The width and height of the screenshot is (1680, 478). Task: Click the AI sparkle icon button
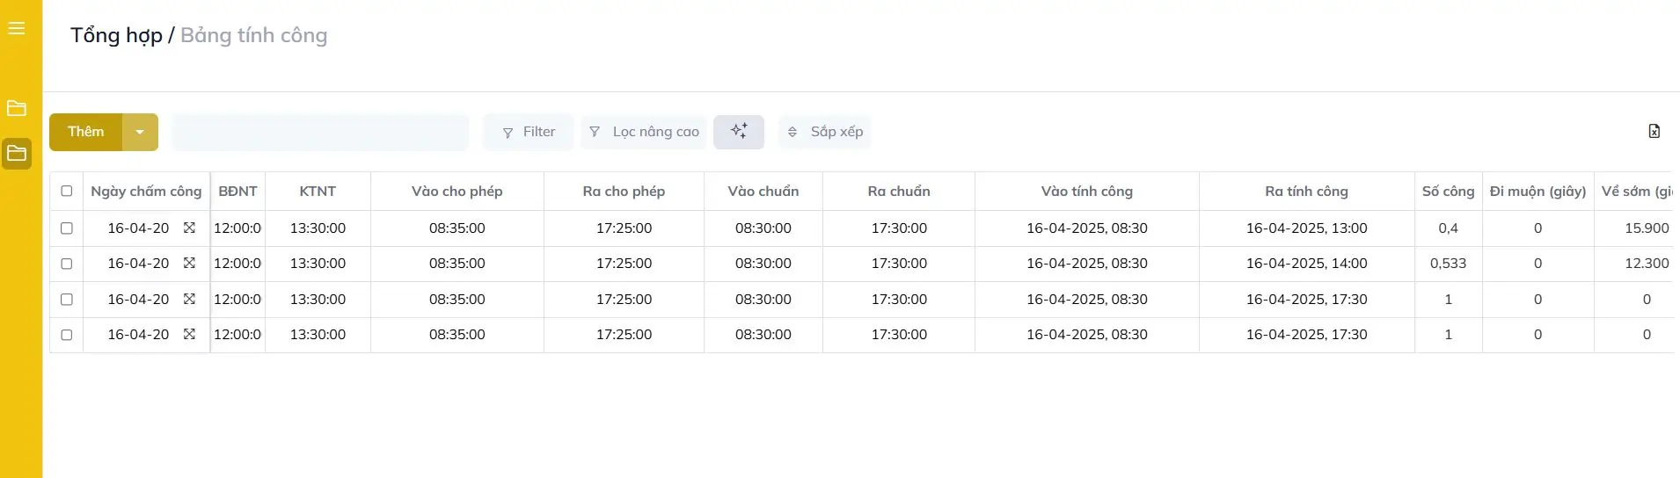[x=738, y=132]
